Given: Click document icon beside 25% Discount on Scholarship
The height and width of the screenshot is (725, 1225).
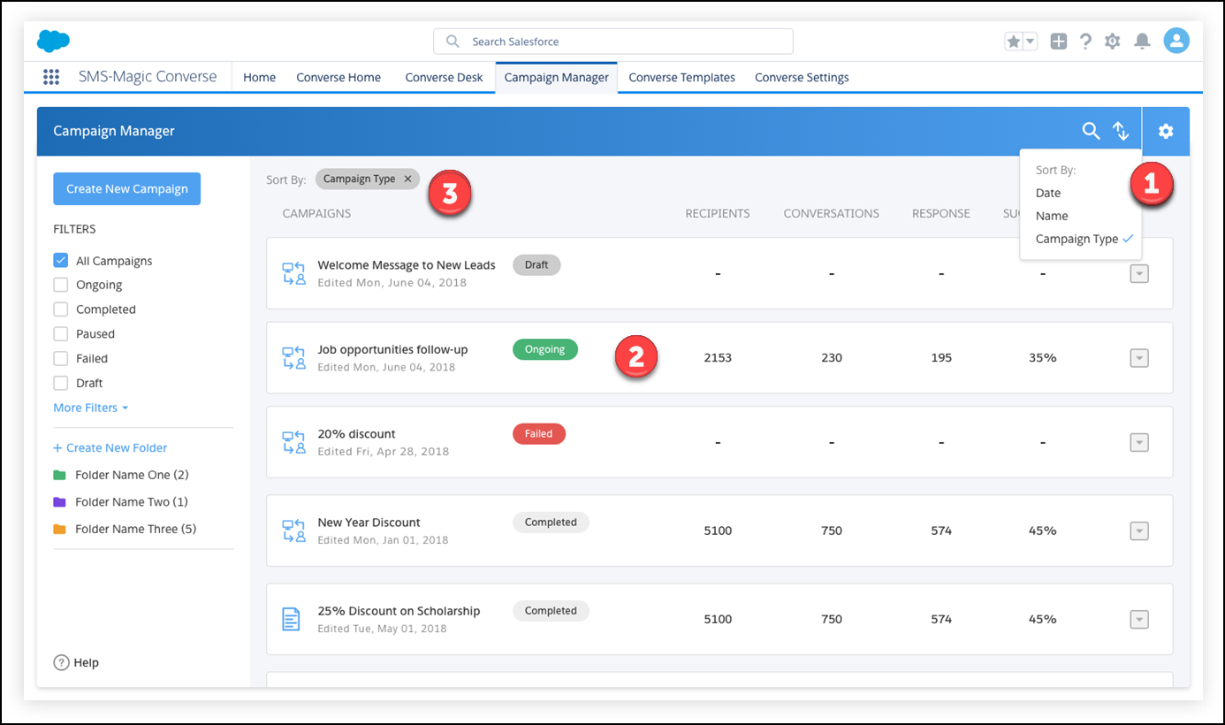Looking at the screenshot, I should tap(291, 619).
